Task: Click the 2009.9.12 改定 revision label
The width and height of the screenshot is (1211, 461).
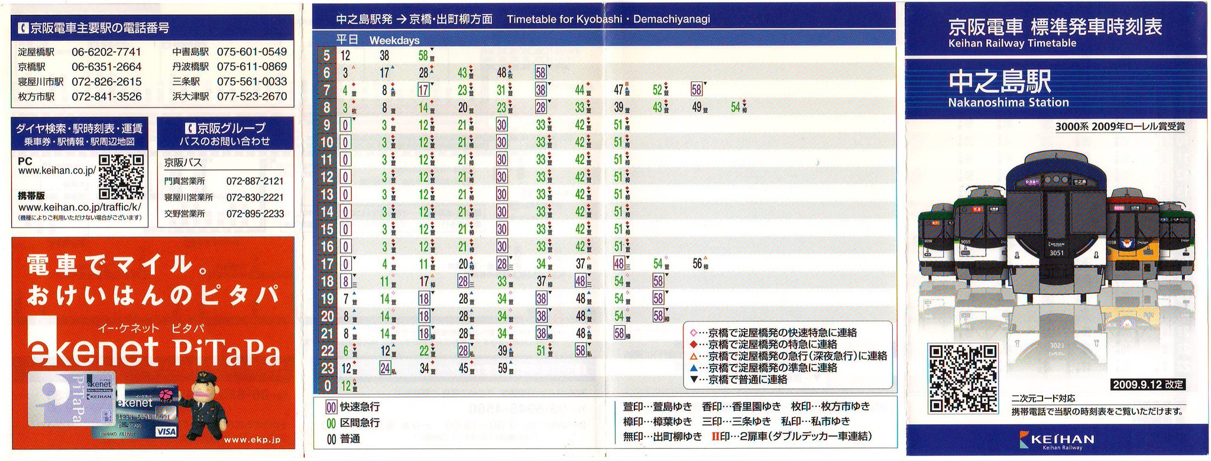Action: pyautogui.click(x=1147, y=385)
